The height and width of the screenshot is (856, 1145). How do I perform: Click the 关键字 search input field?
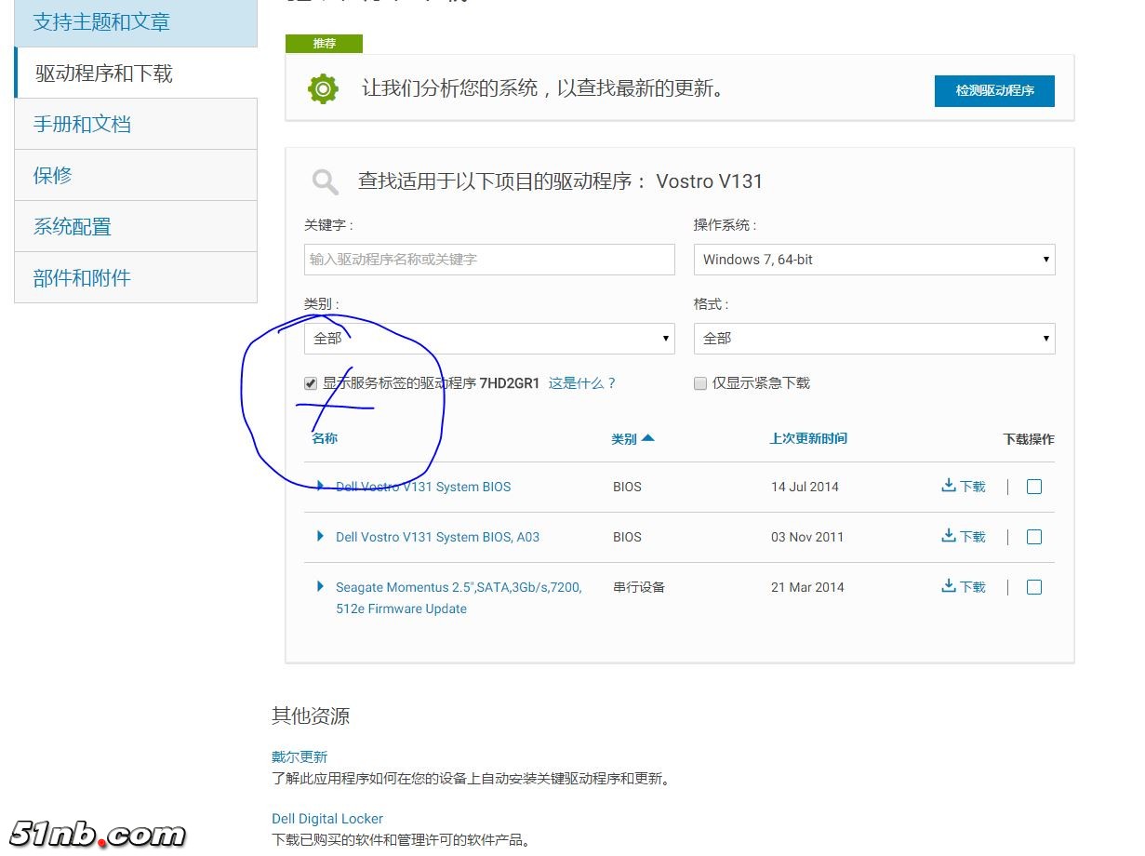pyautogui.click(x=488, y=260)
